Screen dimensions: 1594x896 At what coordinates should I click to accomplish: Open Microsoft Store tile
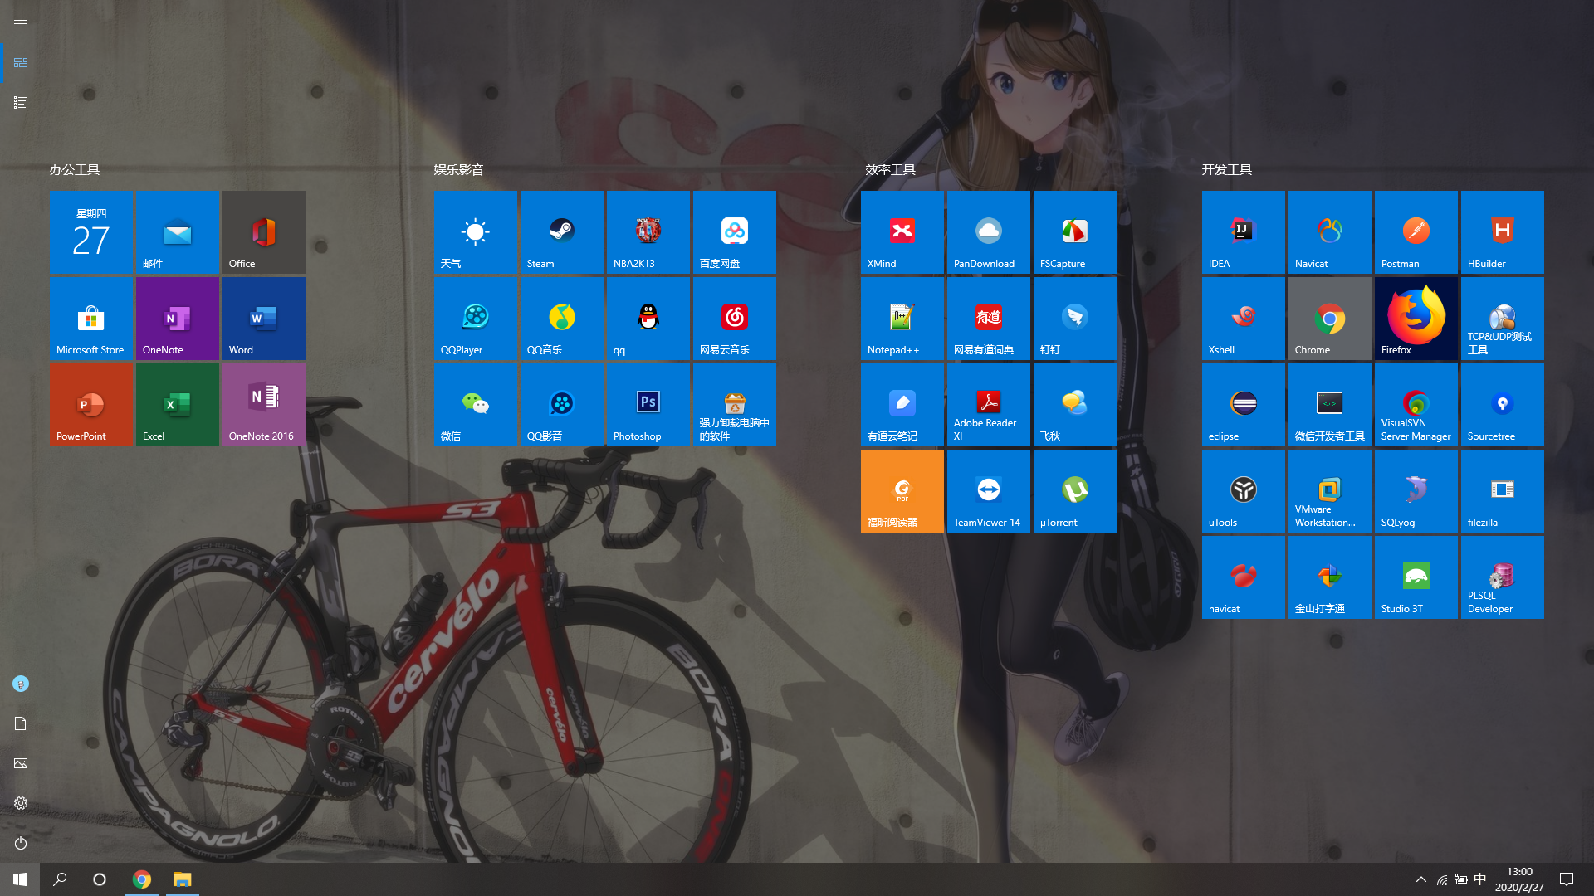(x=90, y=319)
